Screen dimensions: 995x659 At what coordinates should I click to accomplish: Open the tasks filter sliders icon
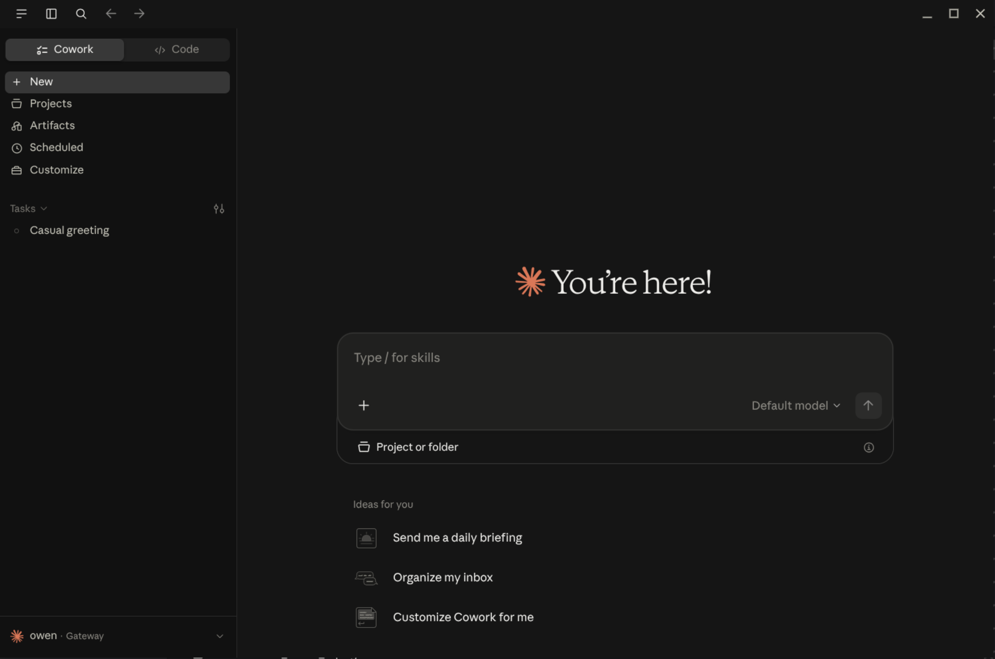[219, 209]
